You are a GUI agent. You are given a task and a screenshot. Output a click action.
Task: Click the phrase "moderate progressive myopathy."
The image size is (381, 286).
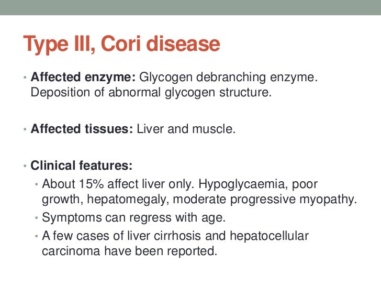[265, 200]
